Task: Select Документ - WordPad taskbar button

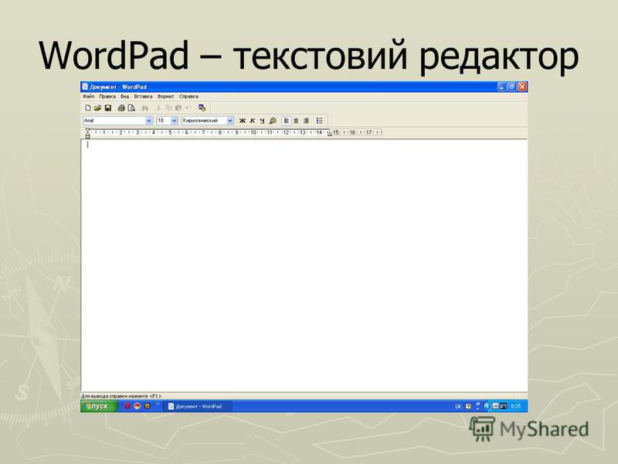Action: tap(198, 406)
